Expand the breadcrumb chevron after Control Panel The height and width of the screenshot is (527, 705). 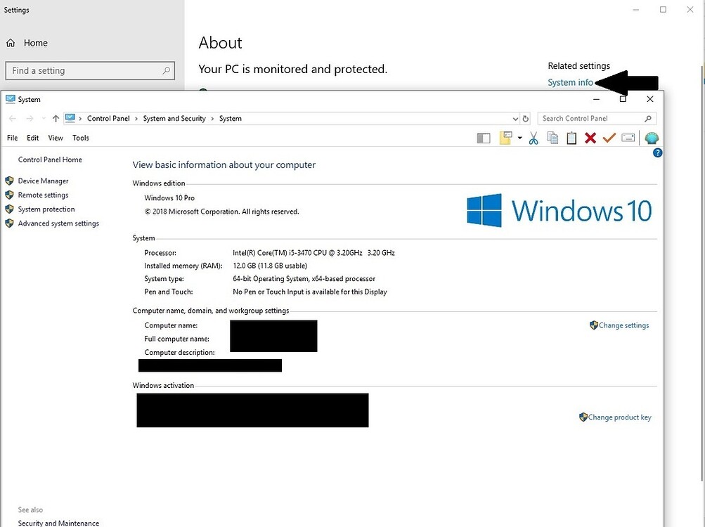tap(135, 118)
